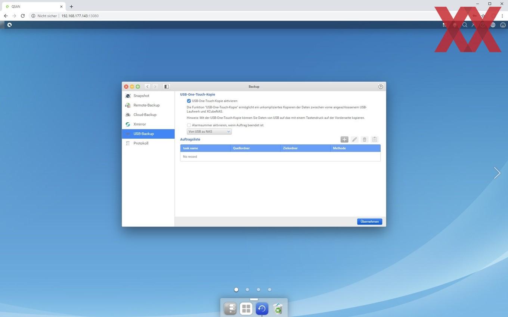
Task: Open recycle bin in dock
Action: pos(278,308)
